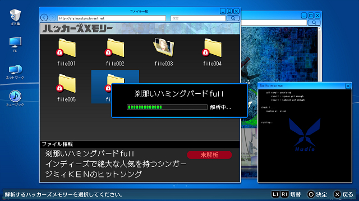Click the forward arrow in file browser
The height and width of the screenshot is (201, 359).
[52, 17]
